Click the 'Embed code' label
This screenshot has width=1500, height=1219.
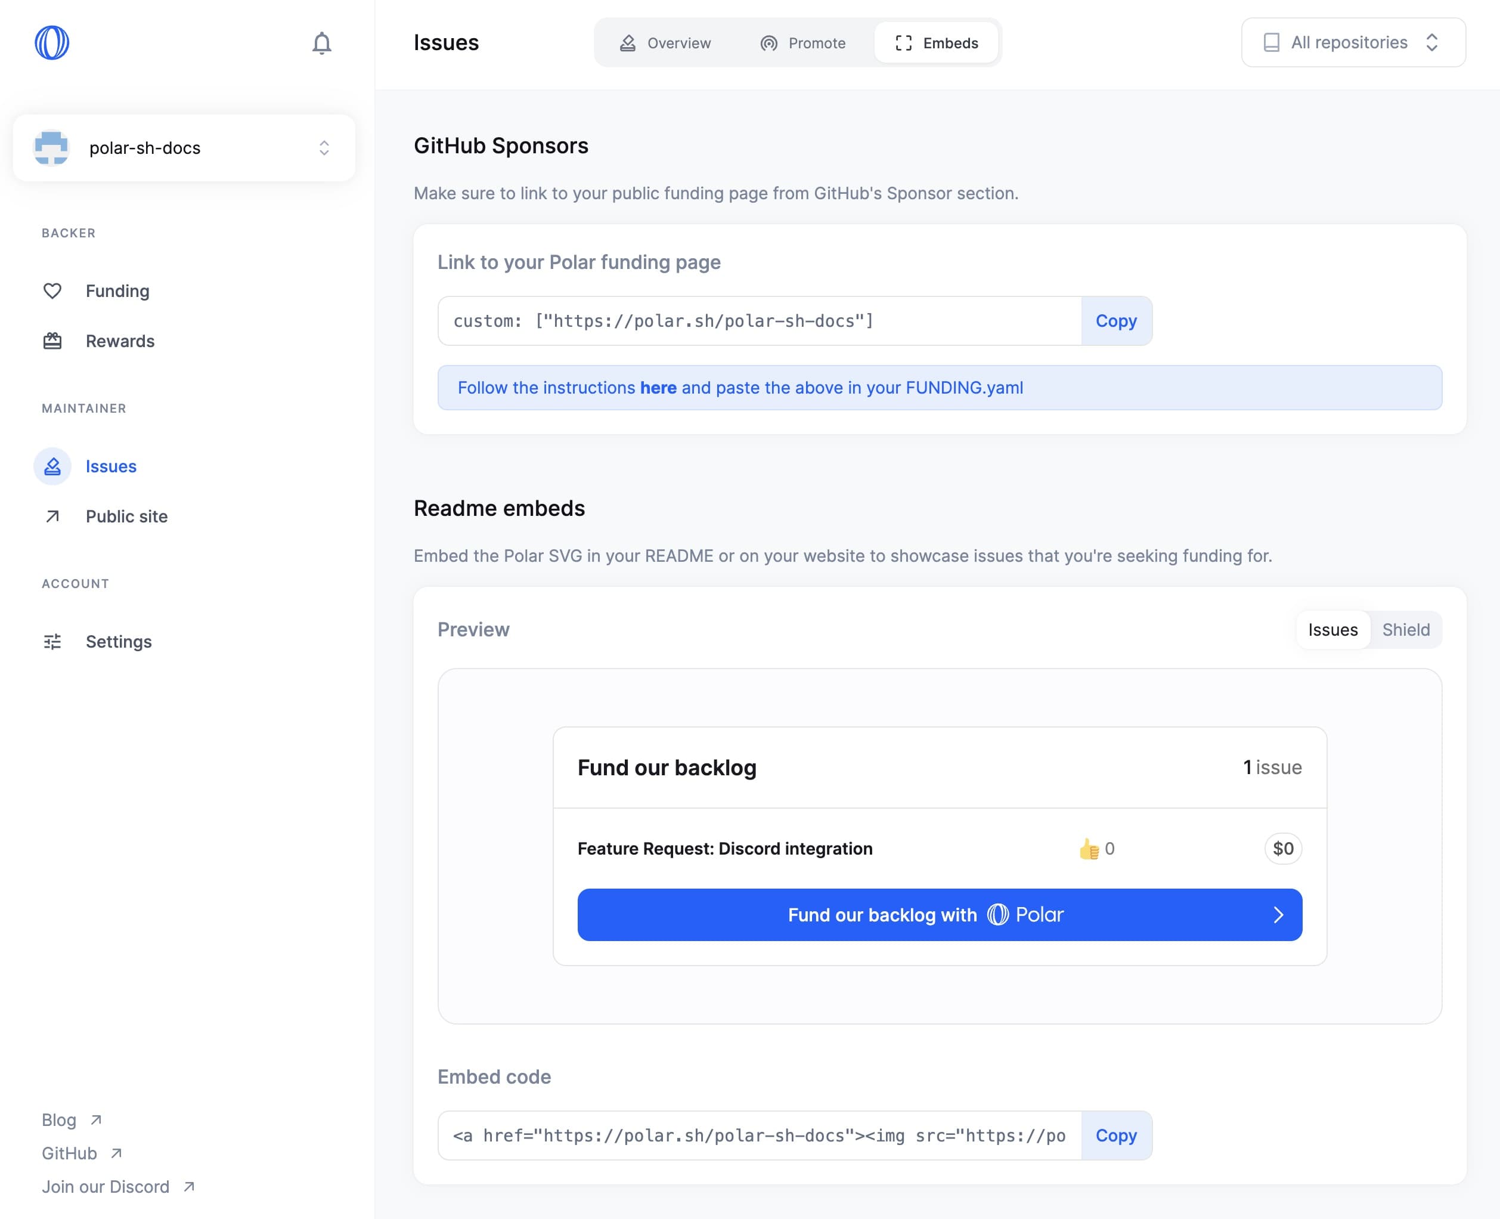[494, 1077]
